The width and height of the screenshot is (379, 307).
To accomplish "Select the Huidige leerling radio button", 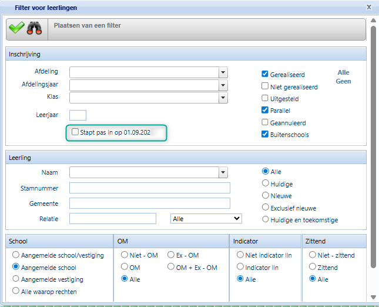I will [266, 183].
